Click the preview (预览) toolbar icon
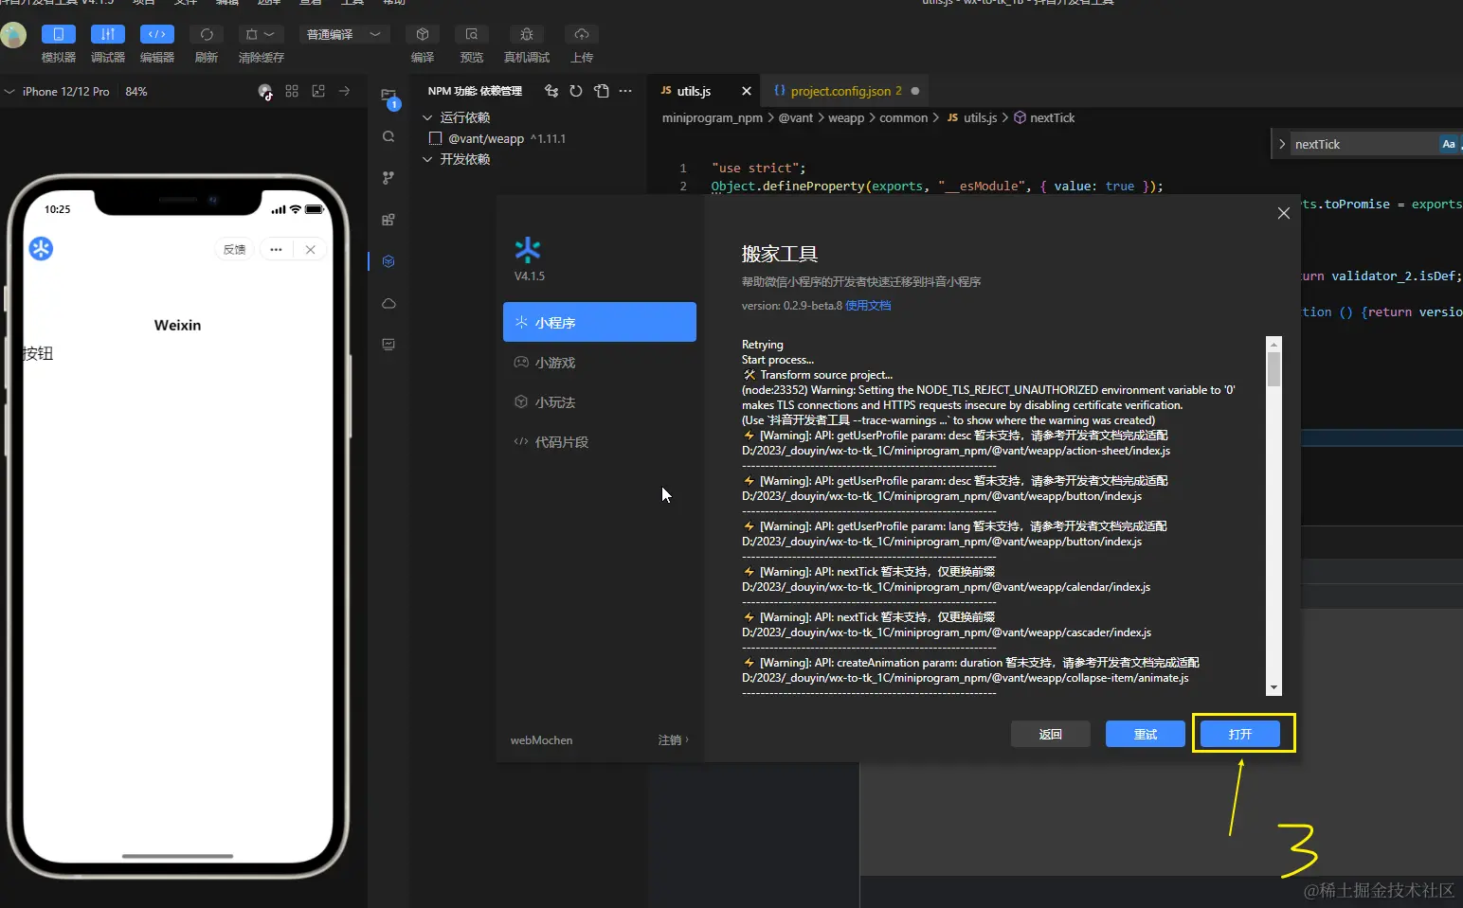Screen dimensions: 1463x908 click(472, 34)
